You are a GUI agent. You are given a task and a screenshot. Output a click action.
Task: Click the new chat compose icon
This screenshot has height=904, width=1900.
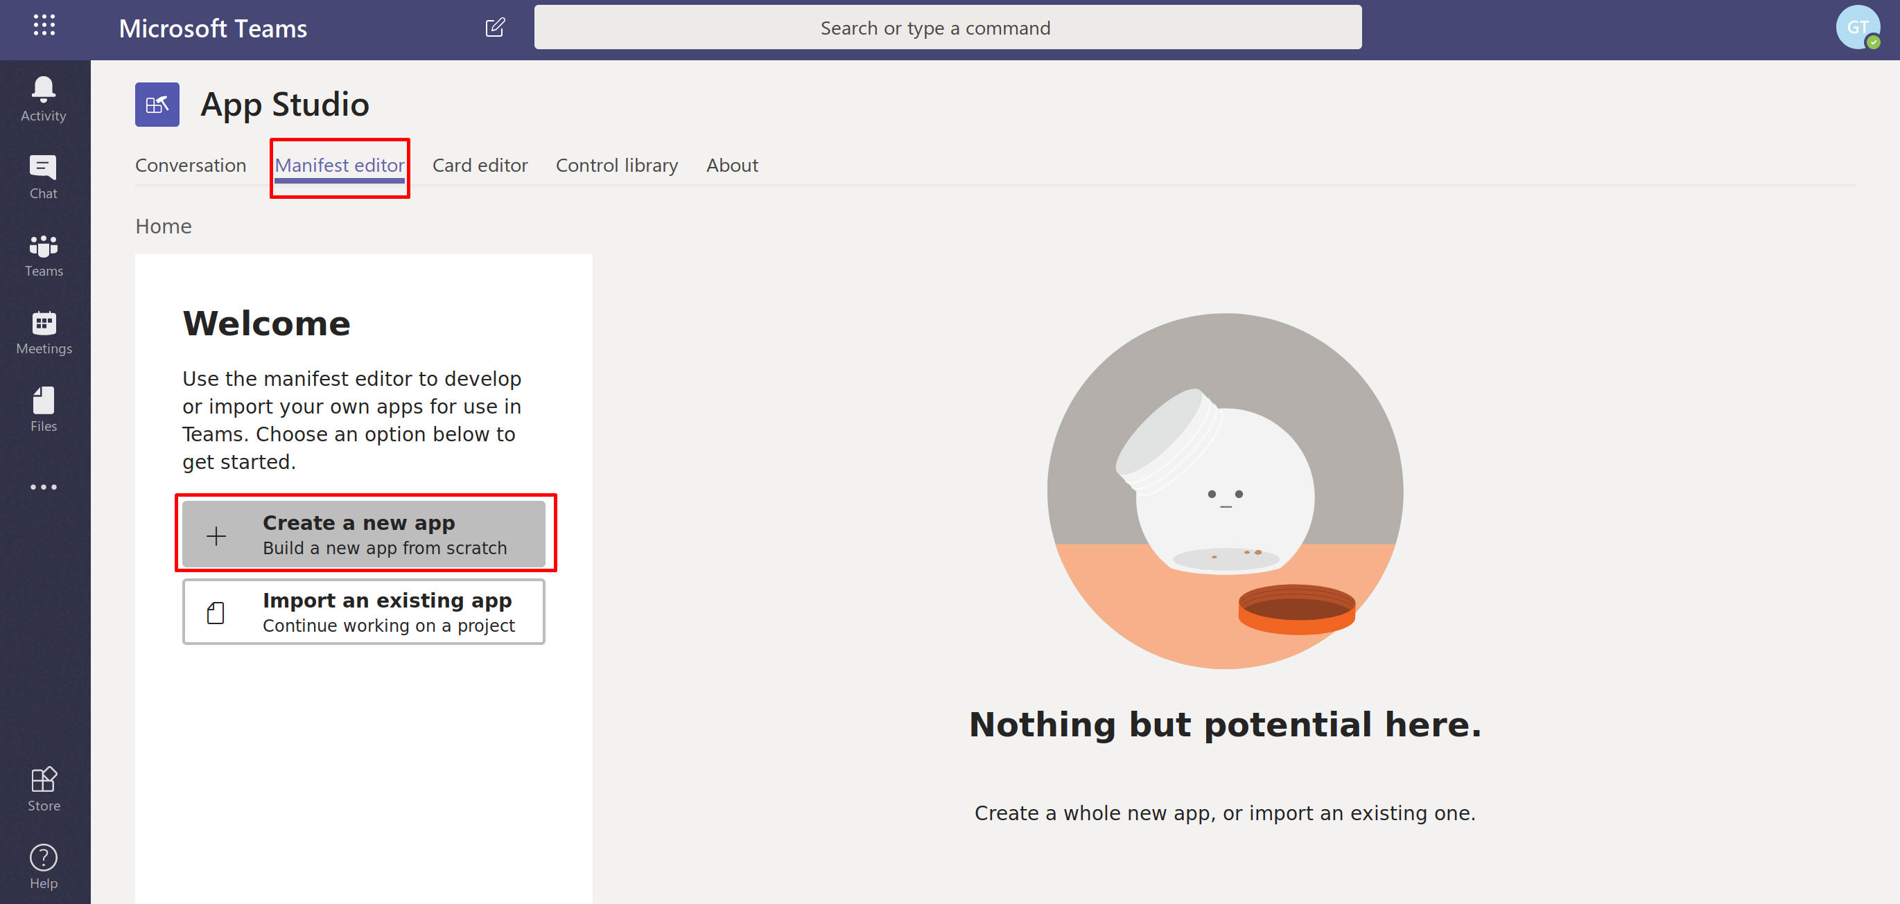495,28
